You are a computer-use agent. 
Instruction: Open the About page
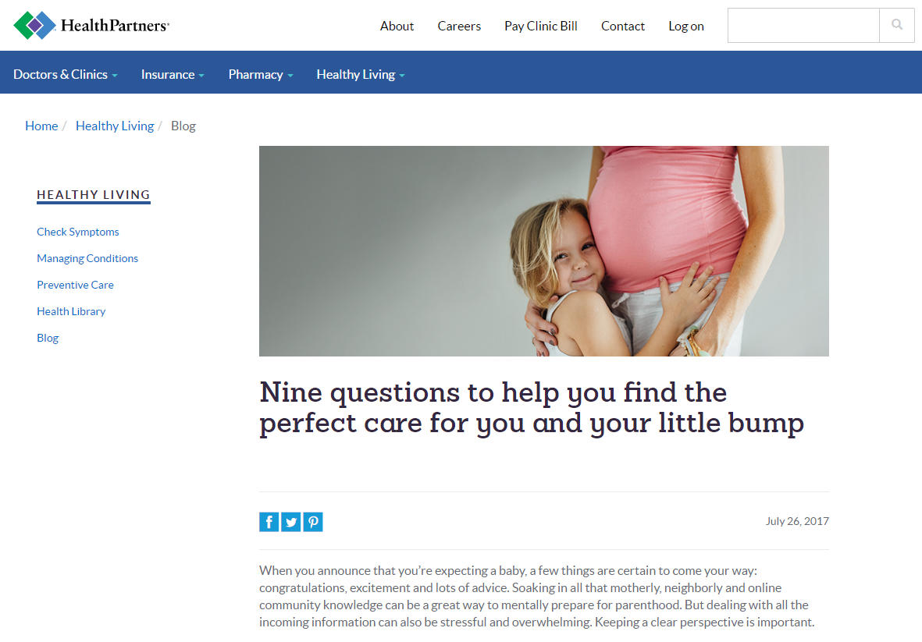click(397, 26)
